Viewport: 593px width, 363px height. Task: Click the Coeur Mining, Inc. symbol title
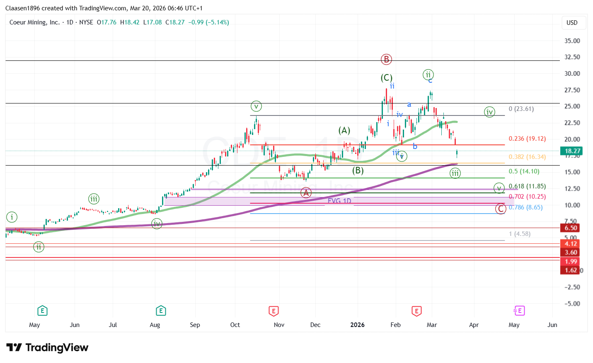[x=34, y=22]
